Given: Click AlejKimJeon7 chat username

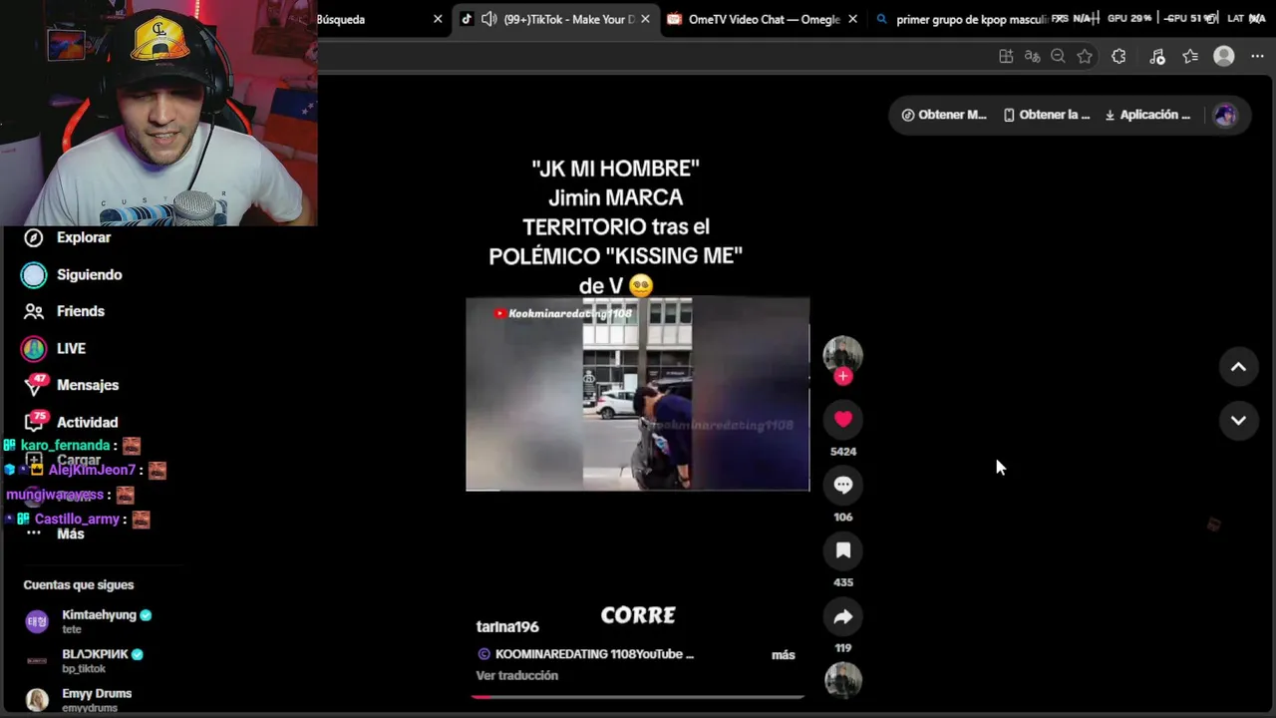Looking at the screenshot, I should [92, 470].
